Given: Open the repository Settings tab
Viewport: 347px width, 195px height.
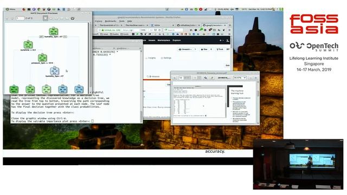Looking at the screenshot, I should point(166,58).
